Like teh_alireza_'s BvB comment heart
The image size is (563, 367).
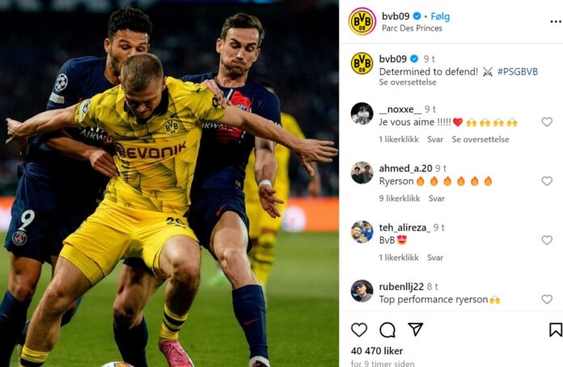[x=547, y=240]
